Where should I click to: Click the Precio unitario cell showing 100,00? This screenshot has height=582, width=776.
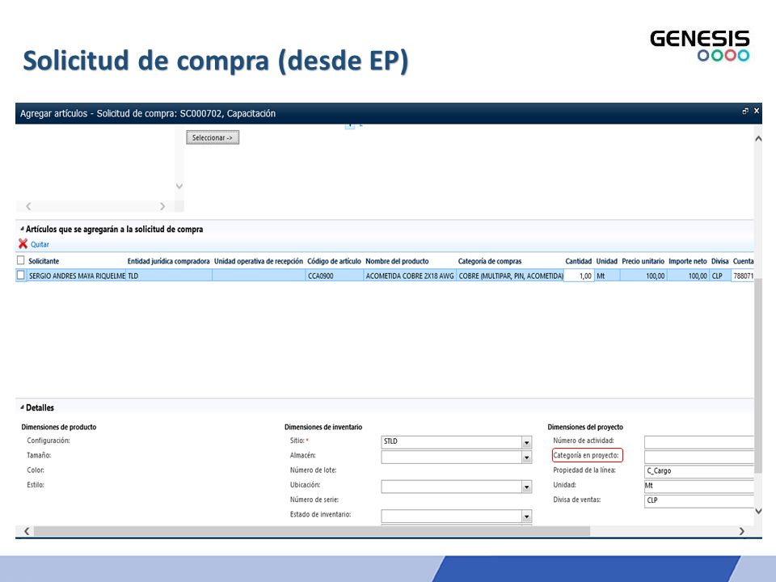(x=643, y=276)
